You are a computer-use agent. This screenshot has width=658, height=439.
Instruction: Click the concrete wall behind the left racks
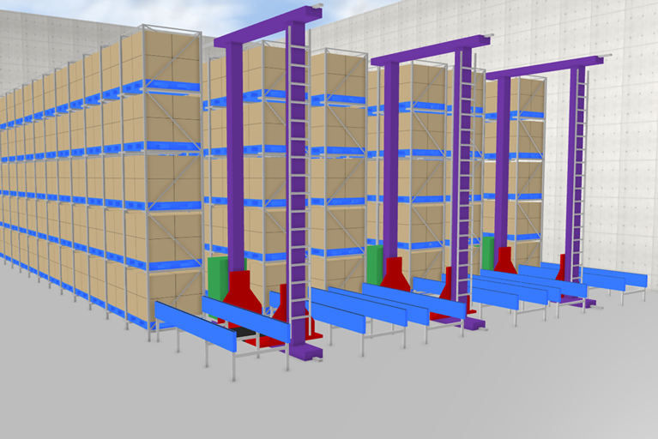[34, 51]
